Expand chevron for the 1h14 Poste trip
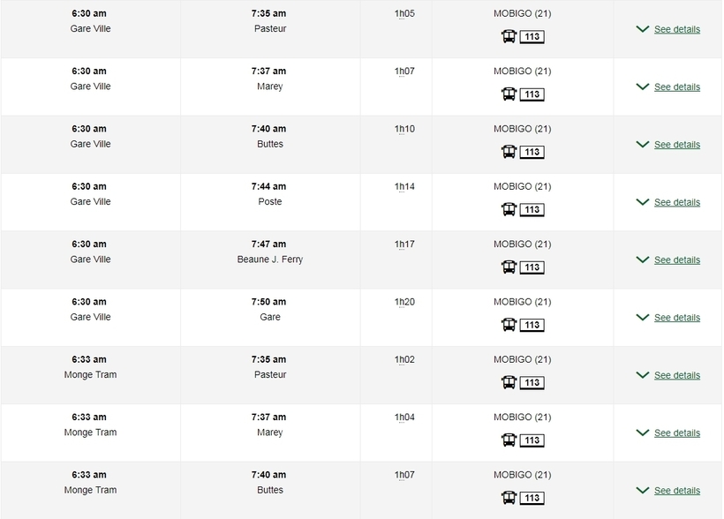Screen dimensions: 724x519 [642, 202]
